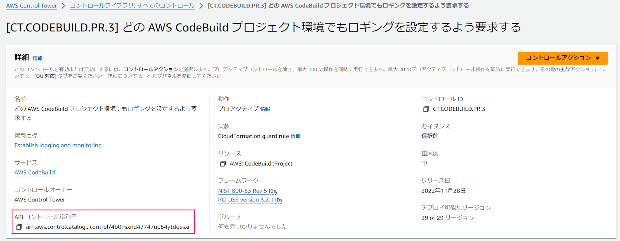Open the コントロールアクション dropdown button

click(562, 58)
